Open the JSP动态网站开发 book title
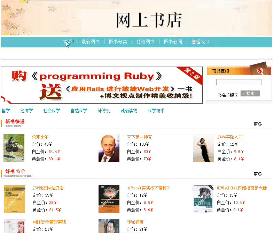 [48, 188]
